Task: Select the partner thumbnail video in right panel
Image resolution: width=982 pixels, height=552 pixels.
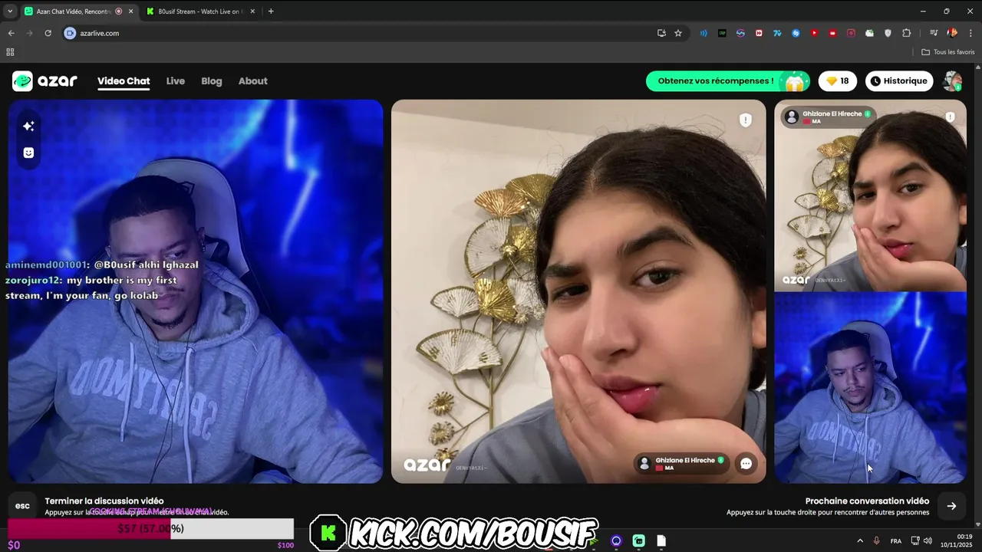Action: click(870, 195)
